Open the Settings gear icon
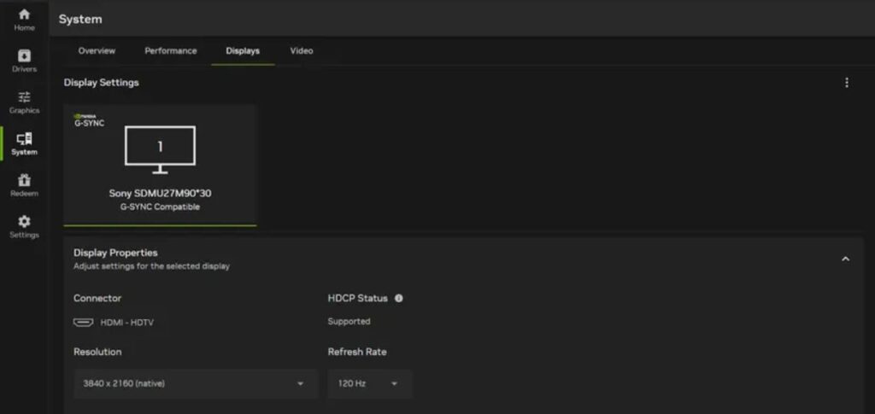Viewport: 875px width, 414px height. [x=24, y=222]
